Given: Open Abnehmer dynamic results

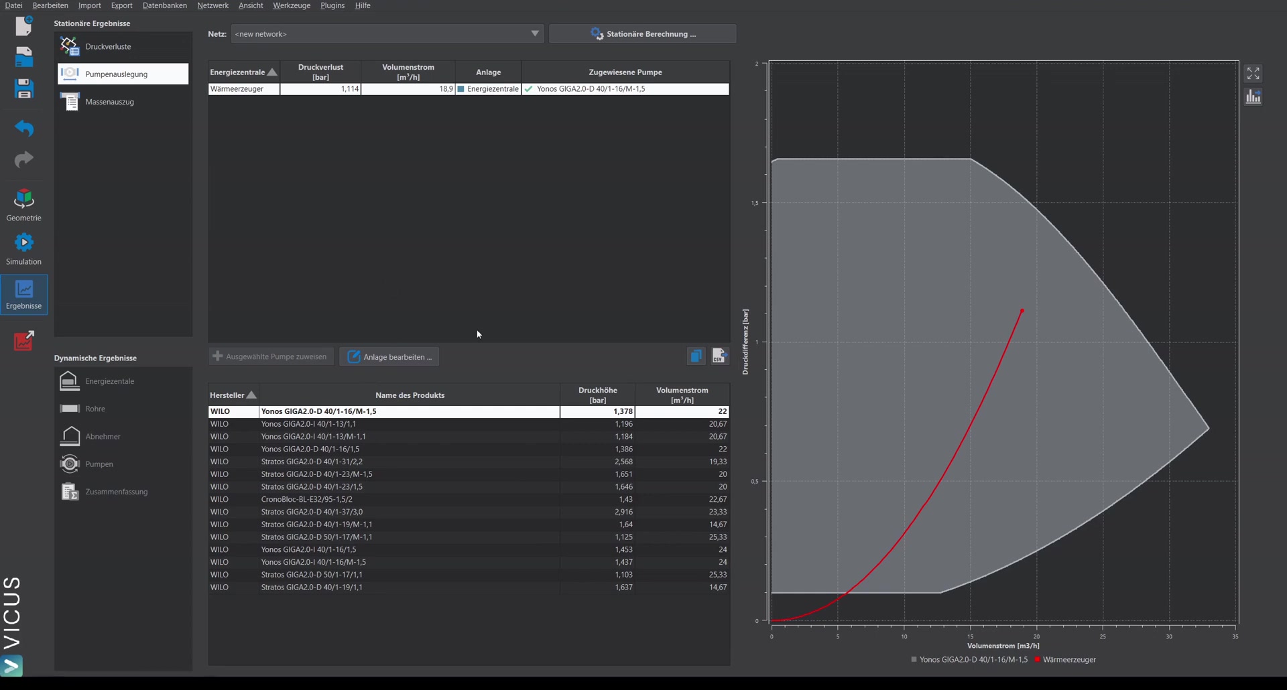Looking at the screenshot, I should coord(123,436).
